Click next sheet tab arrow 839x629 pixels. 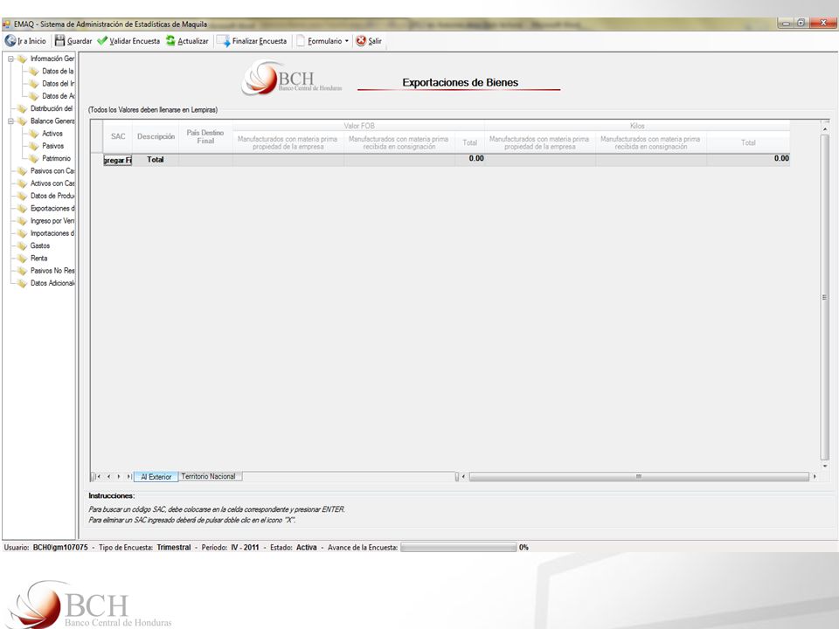(x=119, y=476)
